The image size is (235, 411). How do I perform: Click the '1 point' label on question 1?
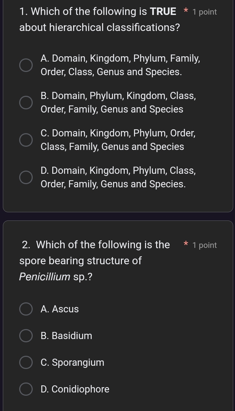[x=204, y=12]
